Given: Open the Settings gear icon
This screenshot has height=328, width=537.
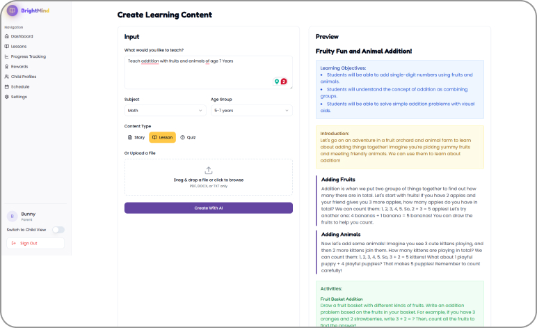Looking at the screenshot, I should (6, 97).
